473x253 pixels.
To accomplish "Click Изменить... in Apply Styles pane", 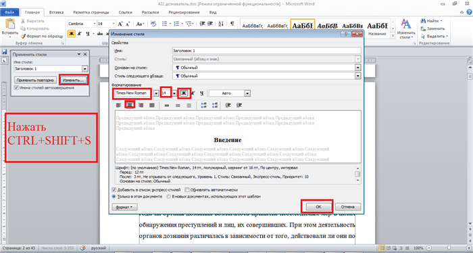I will pyautogui.click(x=73, y=80).
